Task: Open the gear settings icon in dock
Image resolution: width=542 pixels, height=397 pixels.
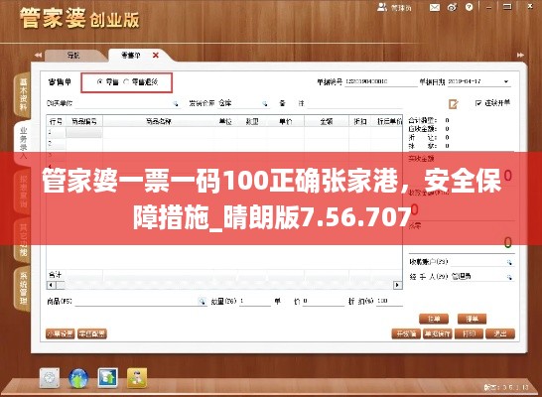Action: 50,378
